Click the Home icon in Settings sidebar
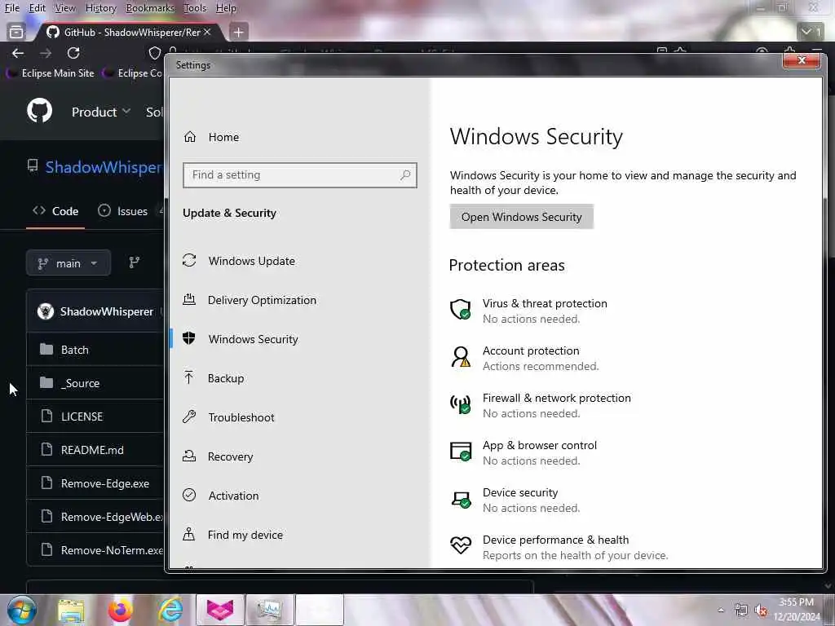The height and width of the screenshot is (626, 835). (x=190, y=137)
